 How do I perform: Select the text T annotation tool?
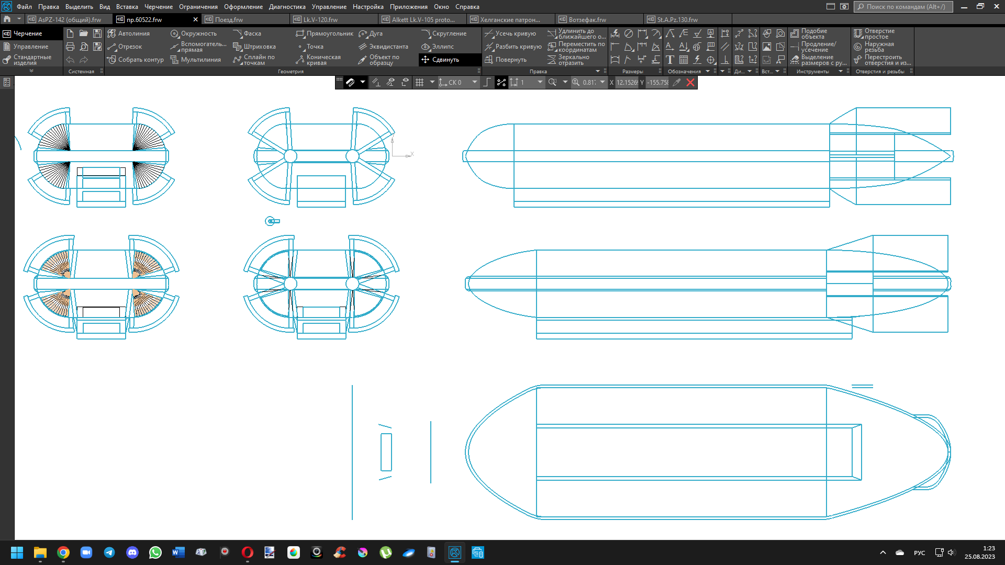(x=669, y=60)
